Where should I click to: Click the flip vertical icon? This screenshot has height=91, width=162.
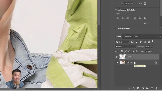click(x=145, y=3)
